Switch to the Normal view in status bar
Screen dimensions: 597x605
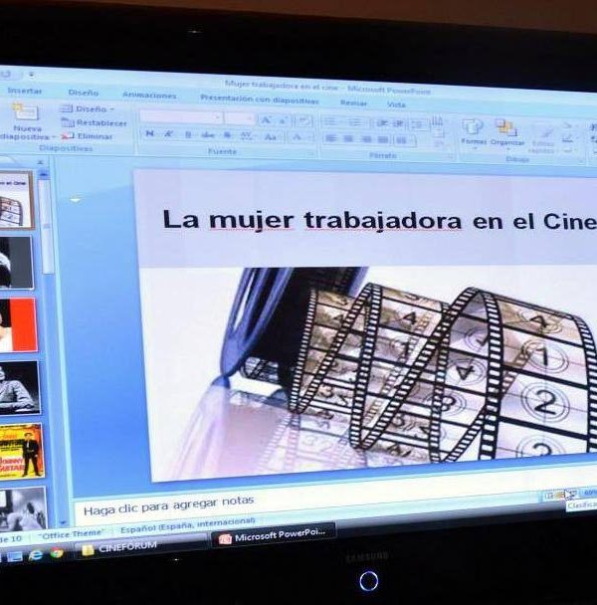coord(548,496)
